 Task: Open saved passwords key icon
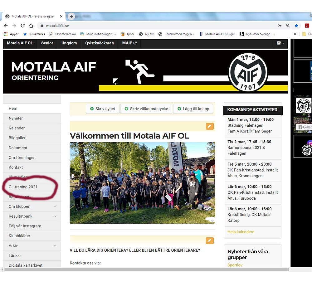pos(280,26)
